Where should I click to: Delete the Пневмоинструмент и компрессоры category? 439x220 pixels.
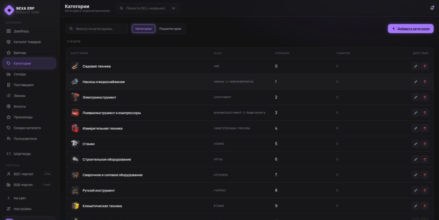(425, 113)
